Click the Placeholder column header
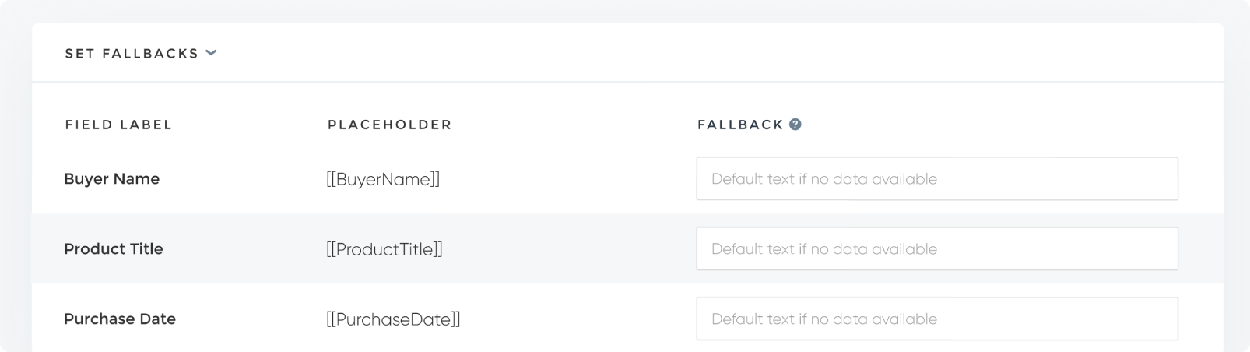 tap(390, 125)
